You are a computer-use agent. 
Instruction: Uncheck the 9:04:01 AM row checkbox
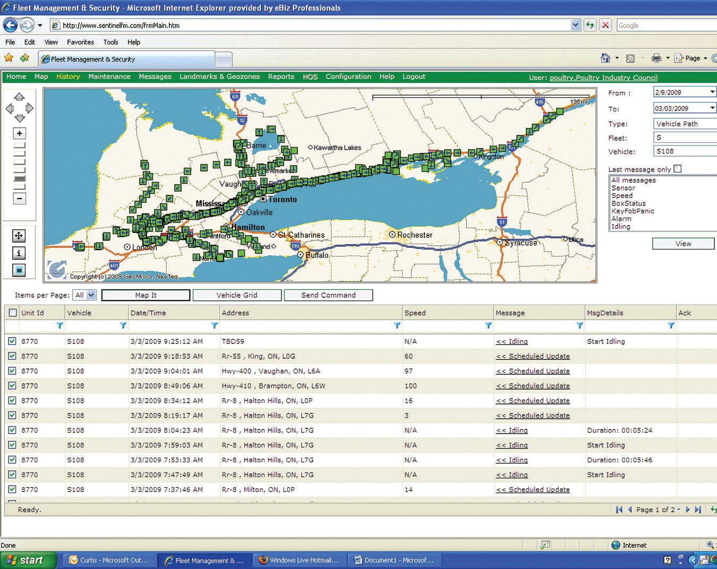point(12,371)
